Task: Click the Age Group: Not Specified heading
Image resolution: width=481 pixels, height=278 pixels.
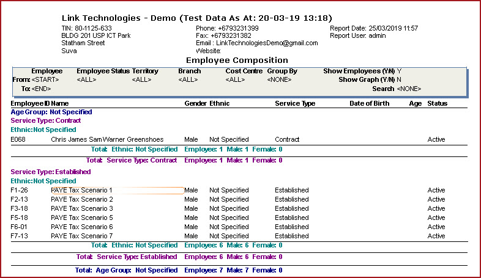Action: (x=51, y=112)
